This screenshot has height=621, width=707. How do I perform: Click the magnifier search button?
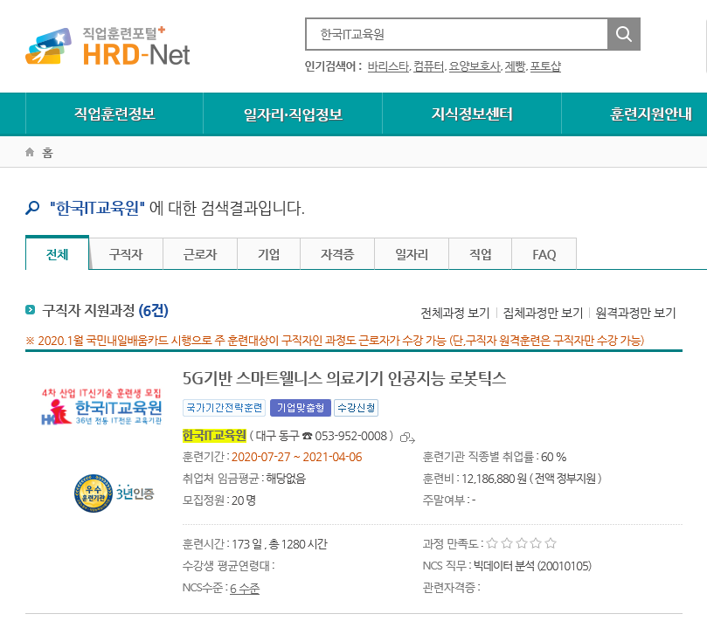tap(624, 34)
